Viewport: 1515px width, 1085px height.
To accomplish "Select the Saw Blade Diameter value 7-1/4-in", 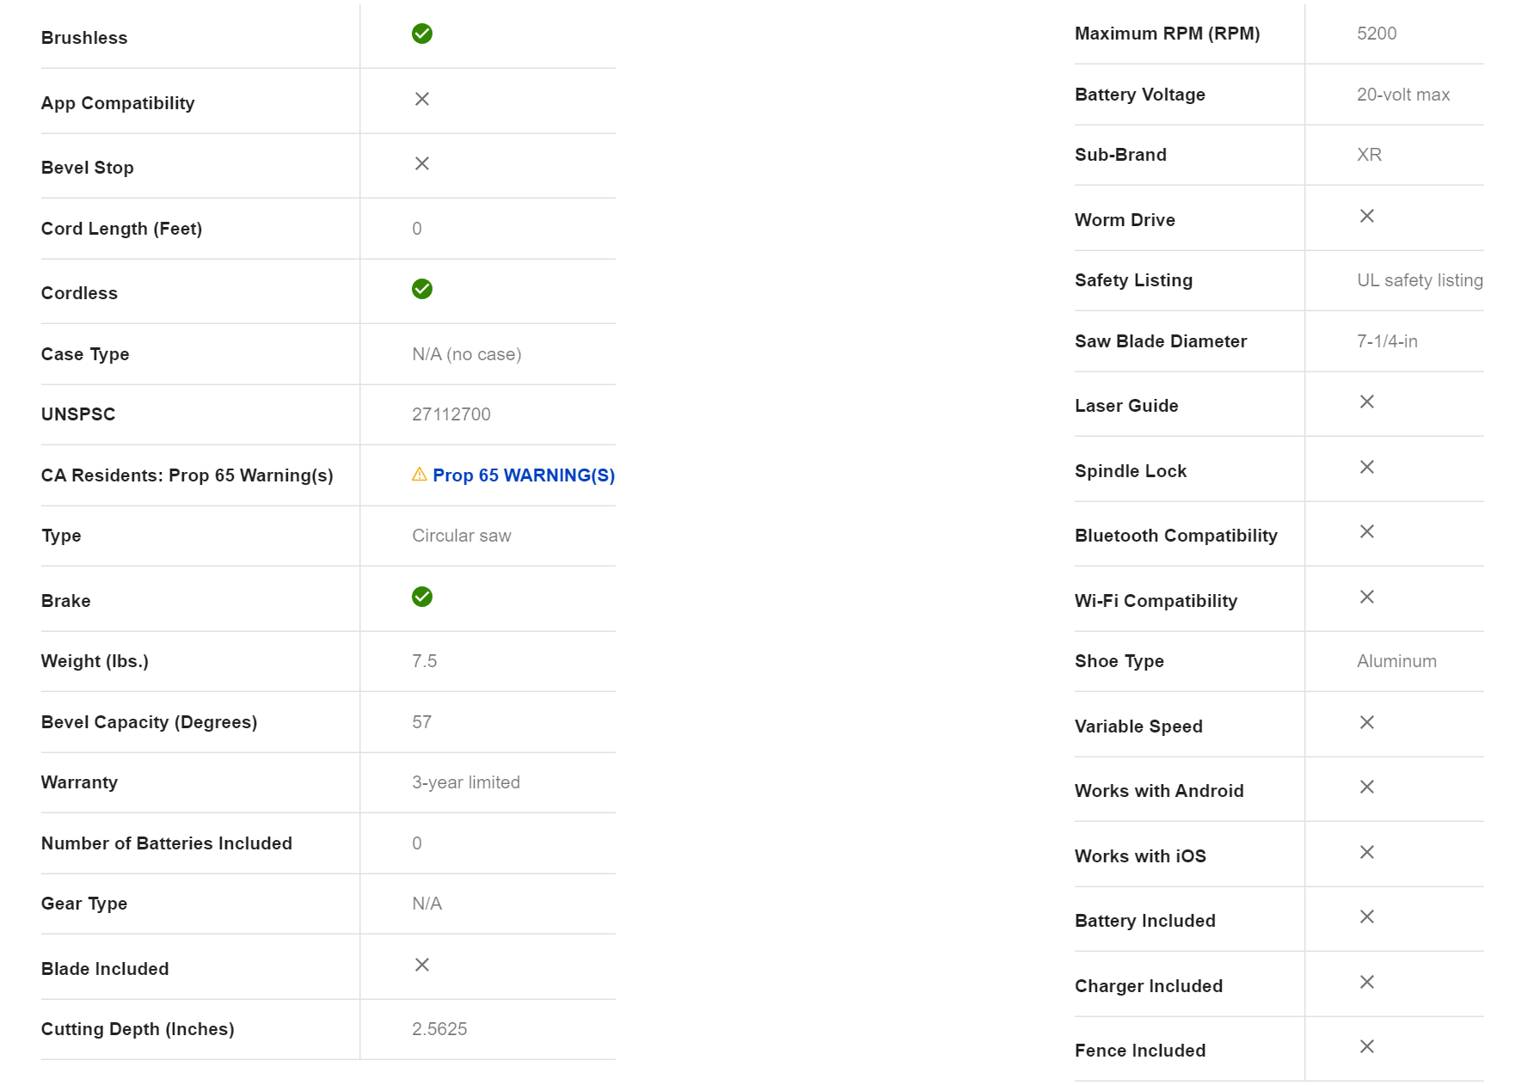I will pos(1387,341).
